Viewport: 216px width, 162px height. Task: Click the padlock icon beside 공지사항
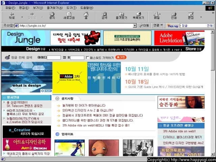[x=57, y=98]
